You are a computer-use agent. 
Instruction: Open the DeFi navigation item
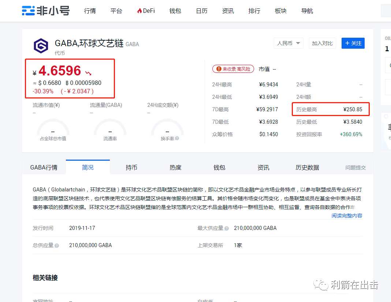point(146,11)
